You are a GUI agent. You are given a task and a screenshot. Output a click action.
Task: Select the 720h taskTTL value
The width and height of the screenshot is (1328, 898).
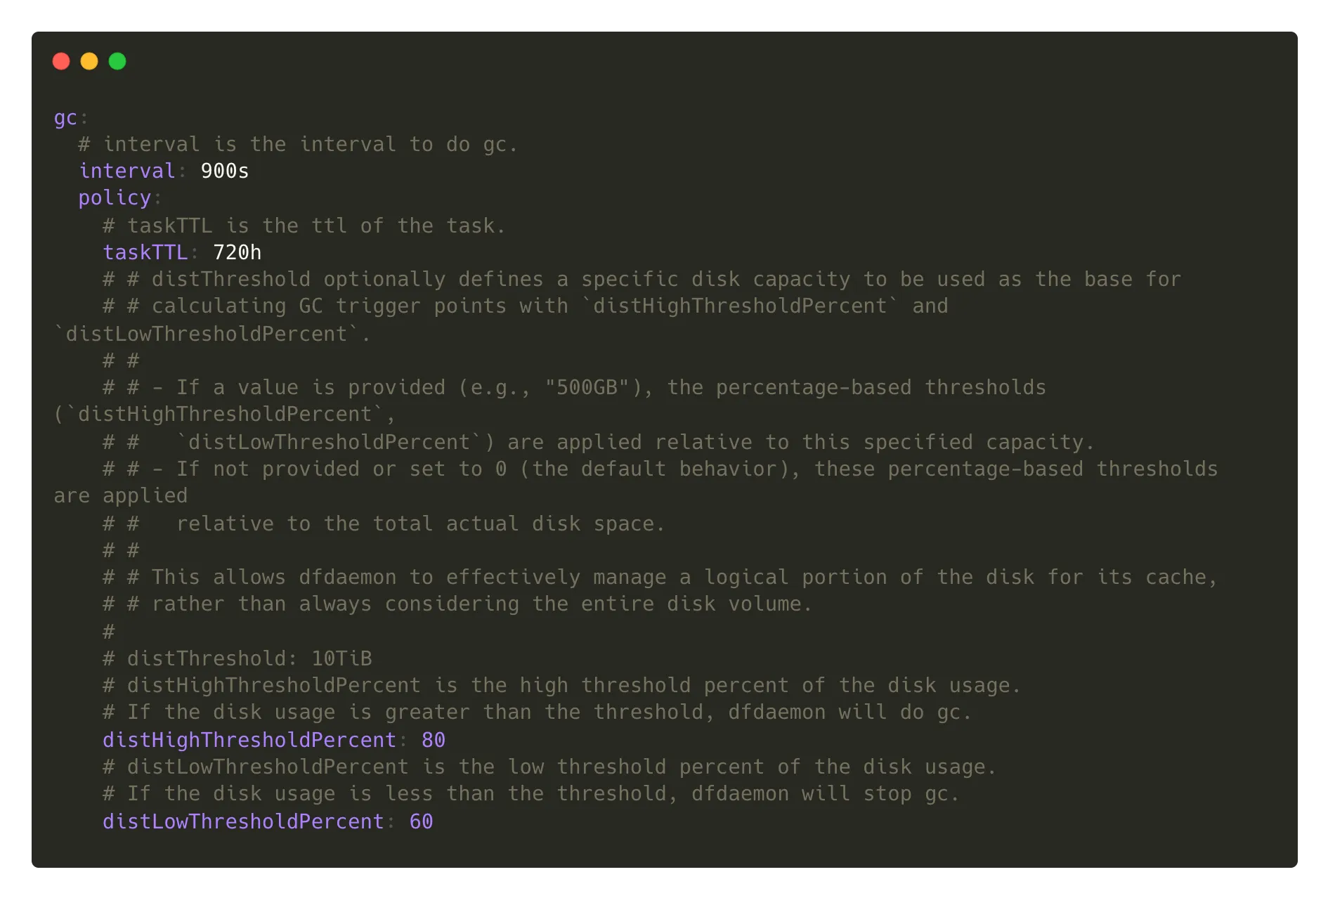pos(237,252)
